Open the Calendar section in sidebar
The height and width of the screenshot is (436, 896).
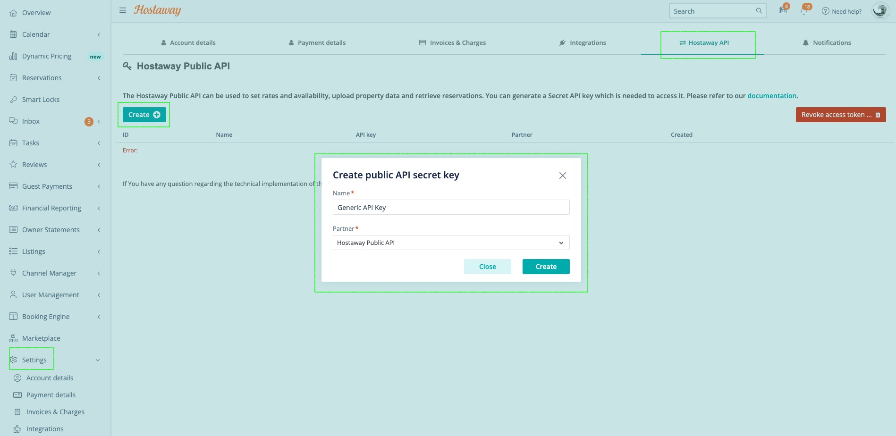35,34
